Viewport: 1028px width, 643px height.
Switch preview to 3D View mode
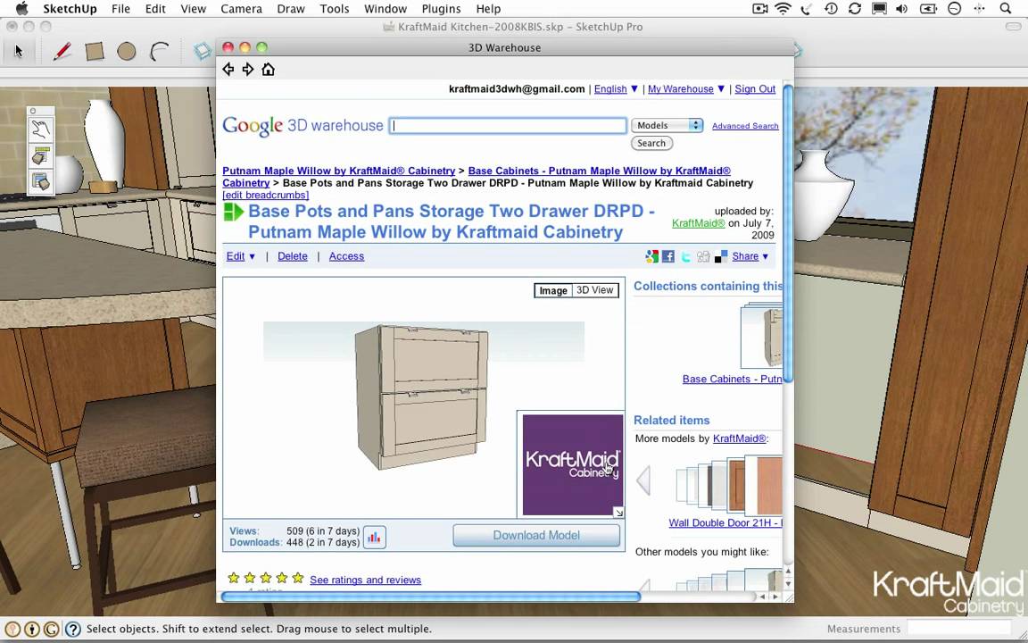point(594,290)
